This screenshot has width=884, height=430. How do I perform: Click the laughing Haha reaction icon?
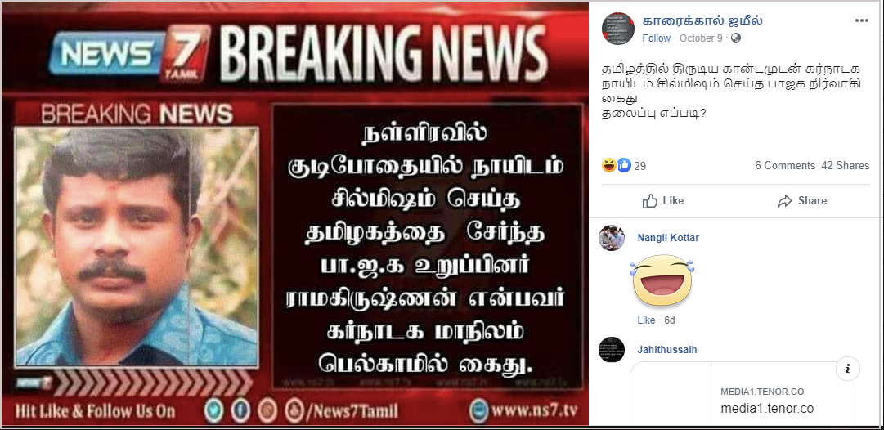(x=609, y=165)
